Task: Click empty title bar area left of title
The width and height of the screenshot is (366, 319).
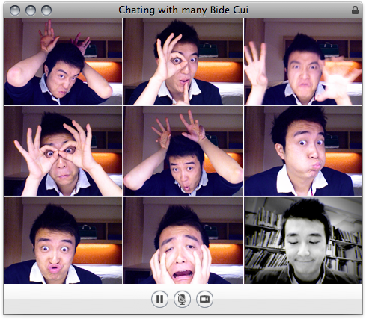Action: [x=85, y=10]
